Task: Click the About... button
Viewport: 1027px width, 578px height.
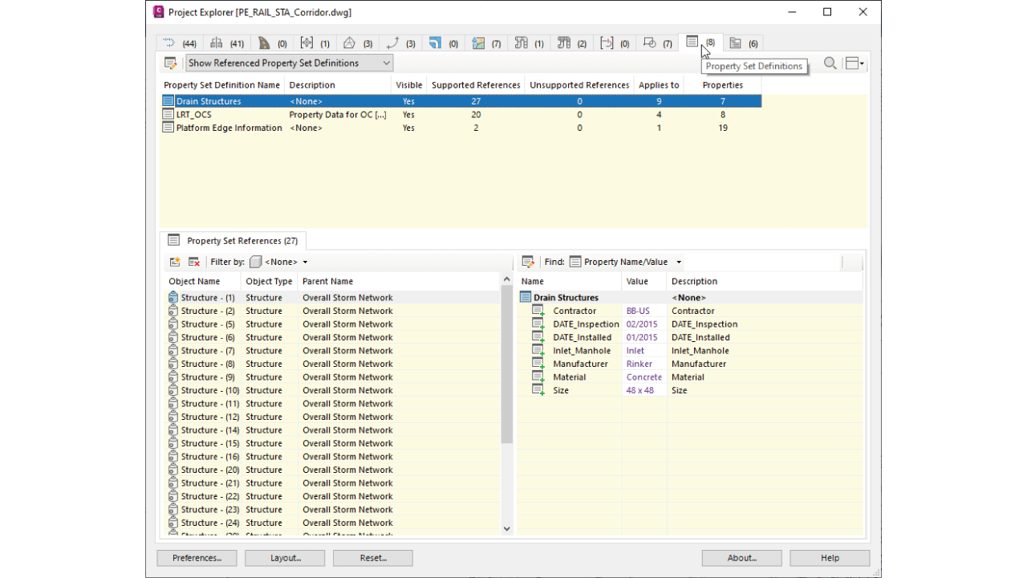Action: pos(741,558)
